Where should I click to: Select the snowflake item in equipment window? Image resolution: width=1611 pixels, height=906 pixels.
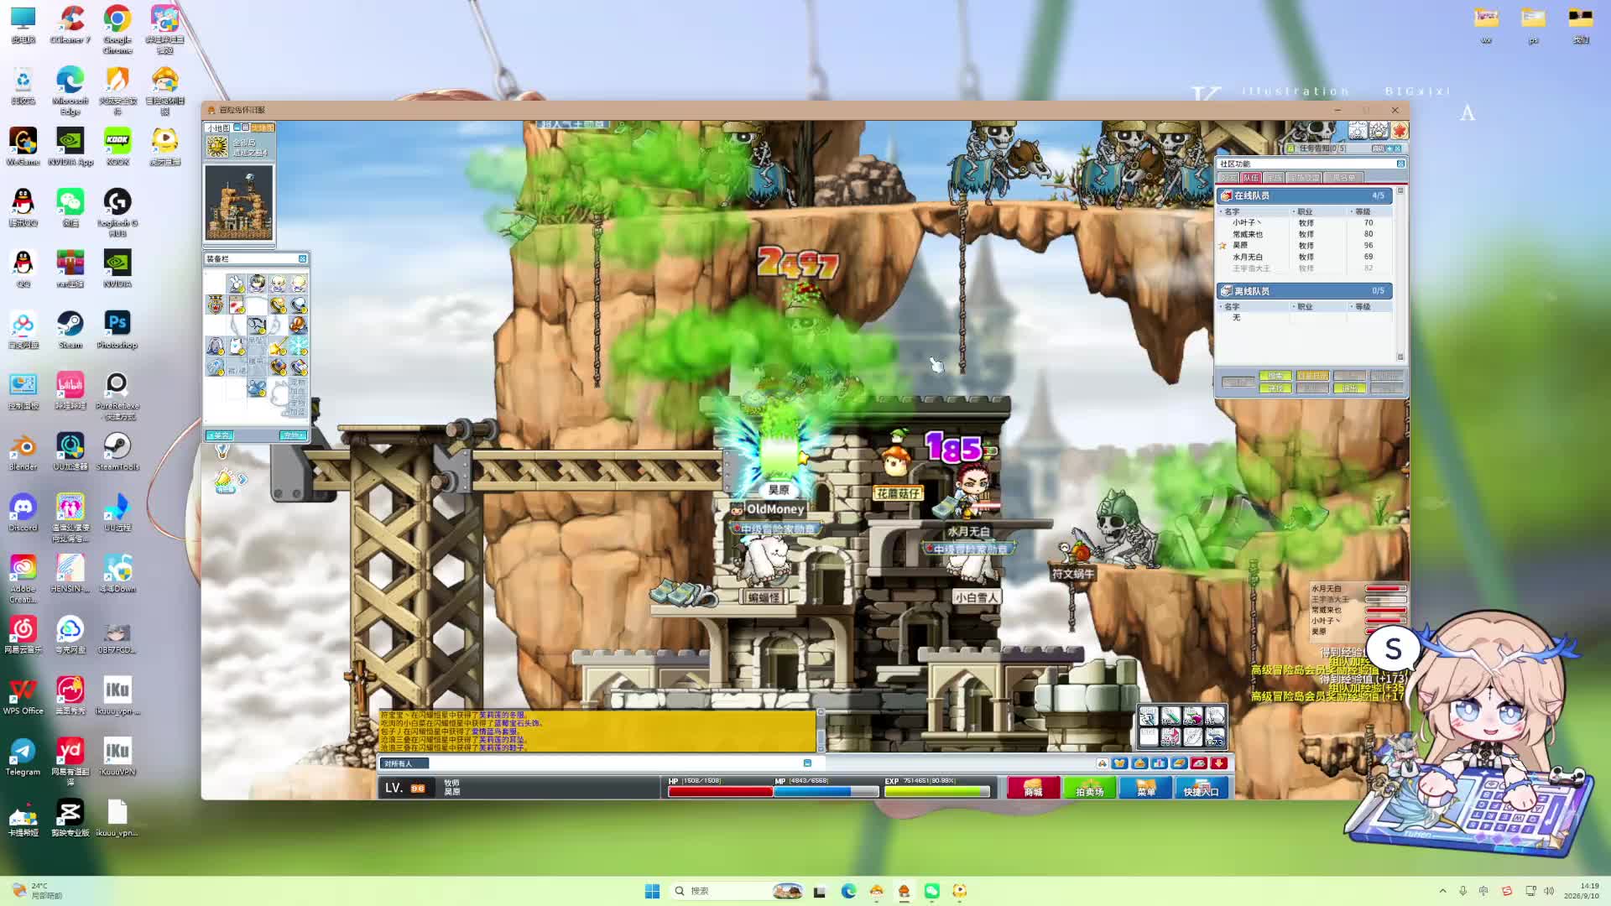[x=299, y=346]
